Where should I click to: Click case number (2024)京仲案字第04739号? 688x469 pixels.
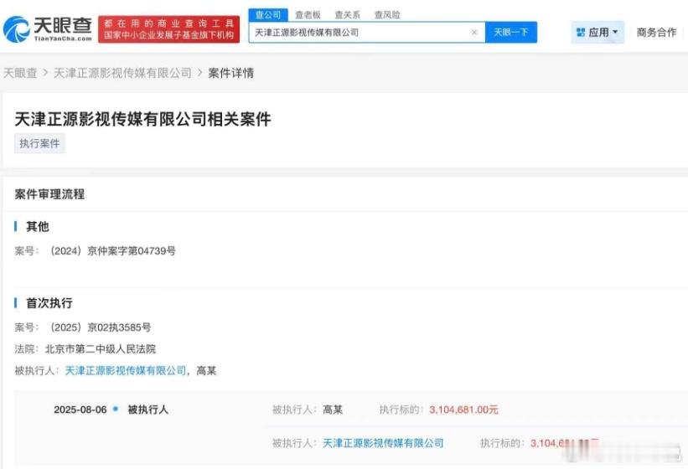(112, 251)
